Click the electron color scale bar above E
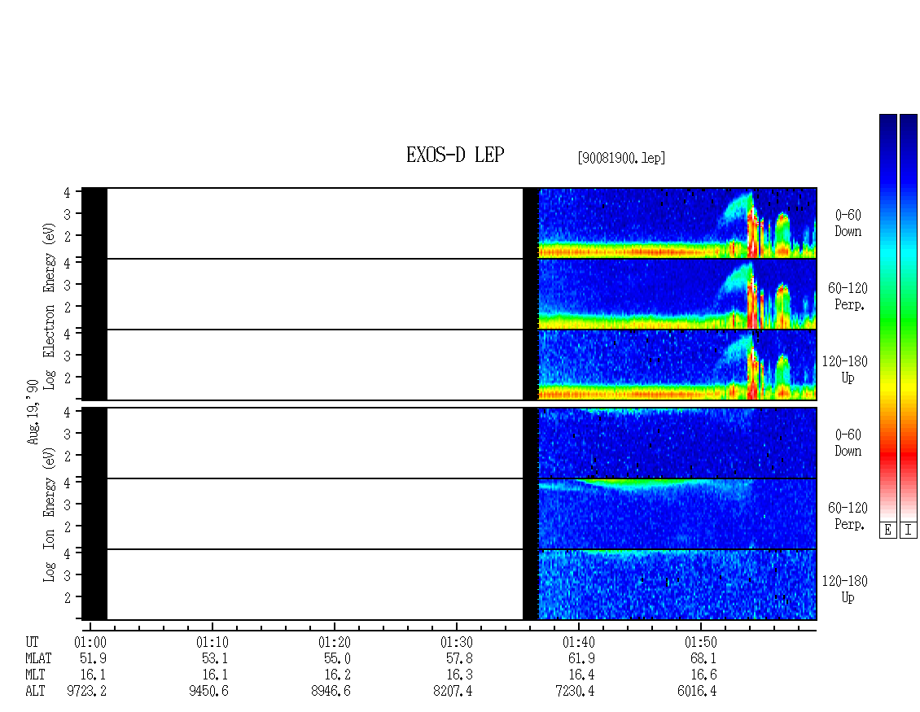Viewport: 920px width, 712px height. pos(887,317)
